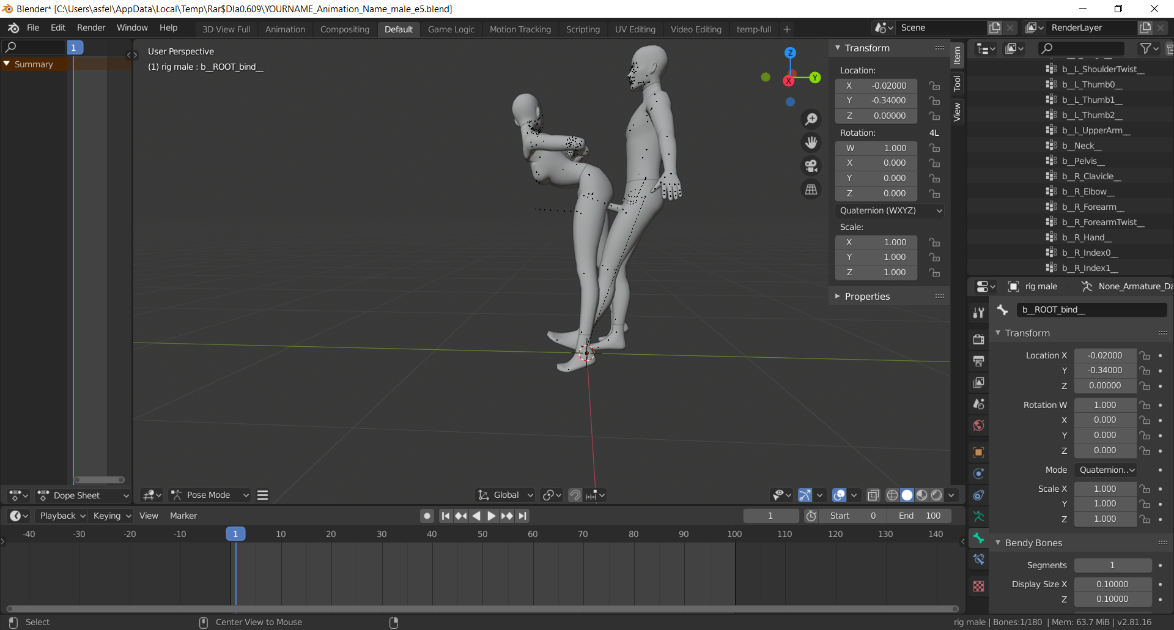Jump to previous keyframe
Image resolution: width=1174 pixels, height=630 pixels.
click(461, 516)
